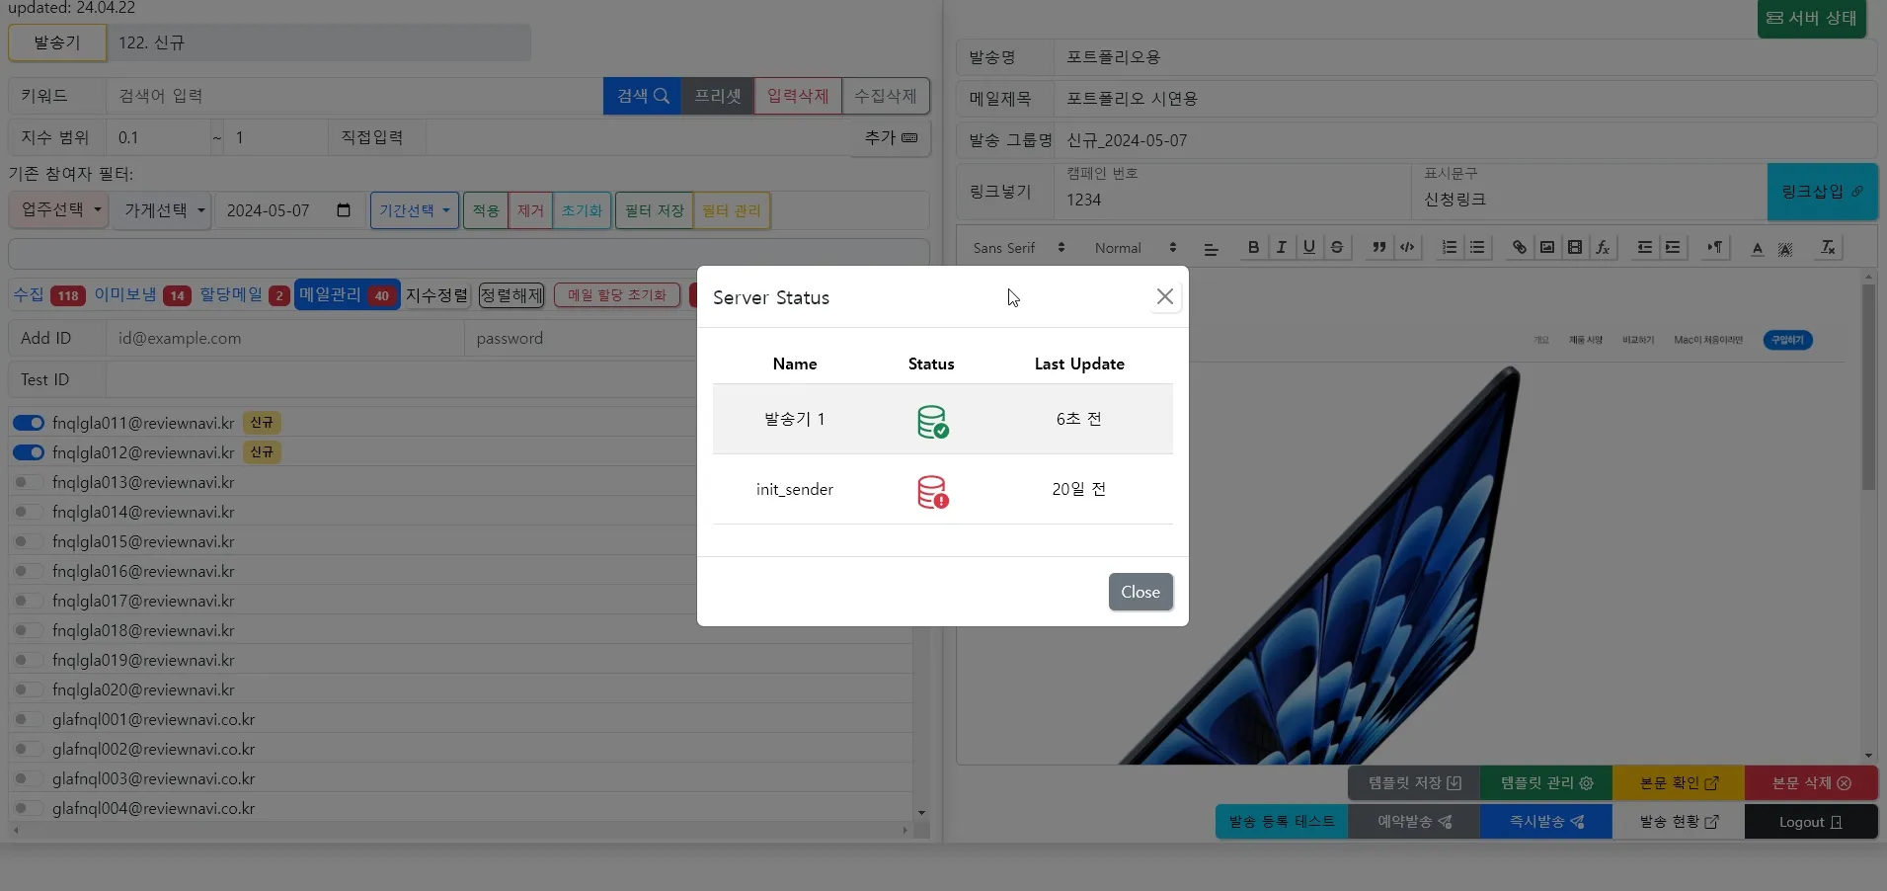
Task: Click the 템플릿 저장 button
Action: 1414,783
